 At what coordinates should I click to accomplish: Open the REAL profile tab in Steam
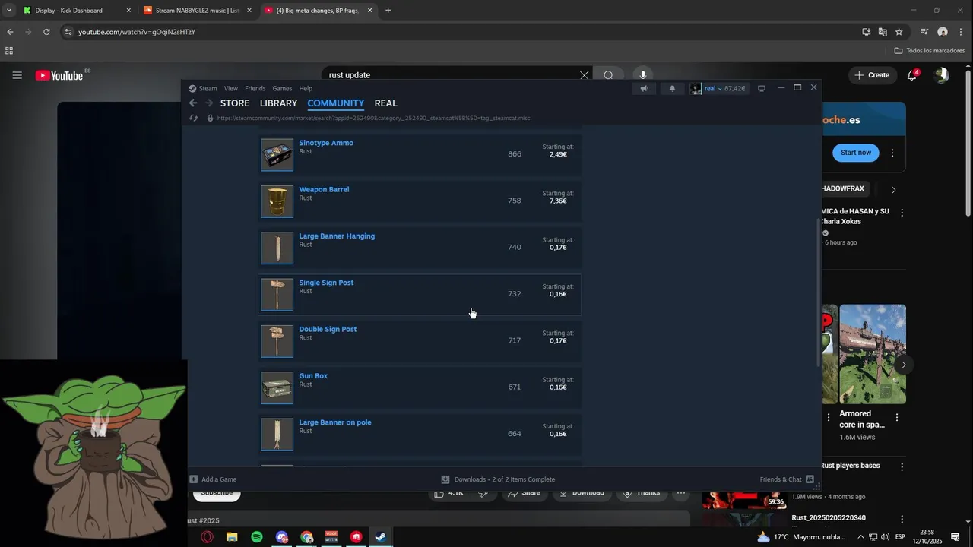pos(386,103)
